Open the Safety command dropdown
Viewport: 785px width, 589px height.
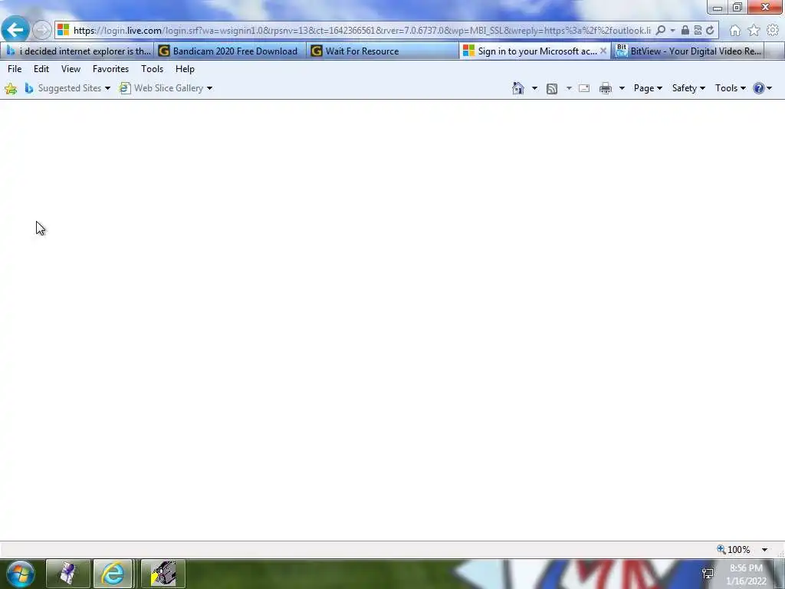(x=688, y=88)
